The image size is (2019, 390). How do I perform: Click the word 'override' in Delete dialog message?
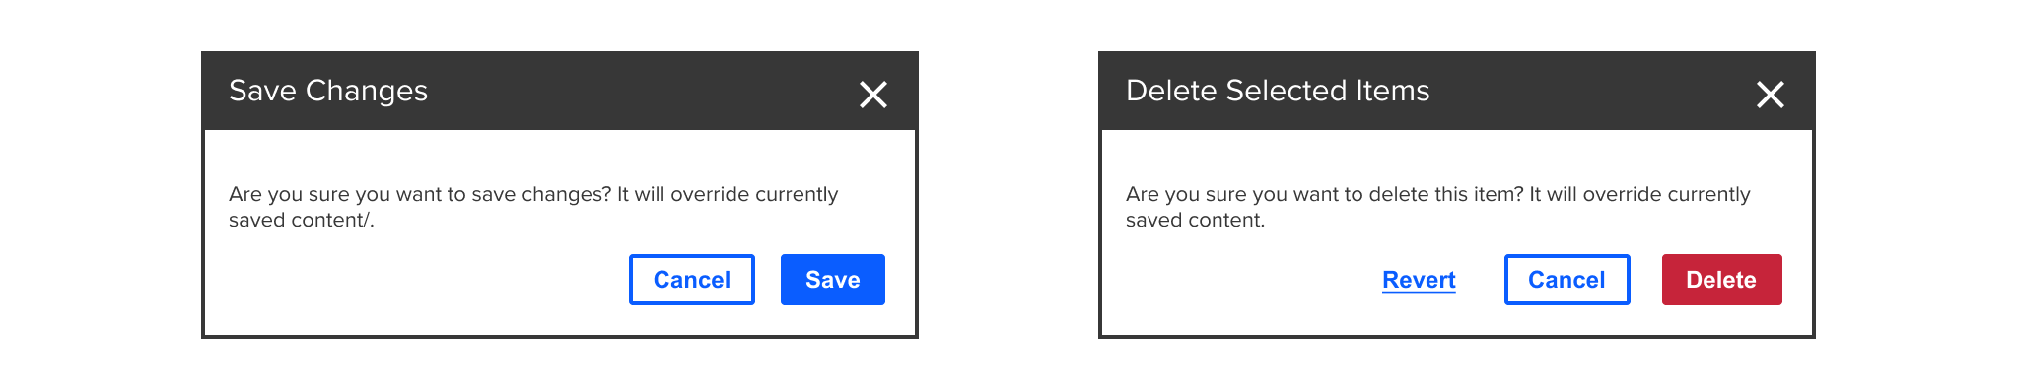pyautogui.click(x=1622, y=194)
